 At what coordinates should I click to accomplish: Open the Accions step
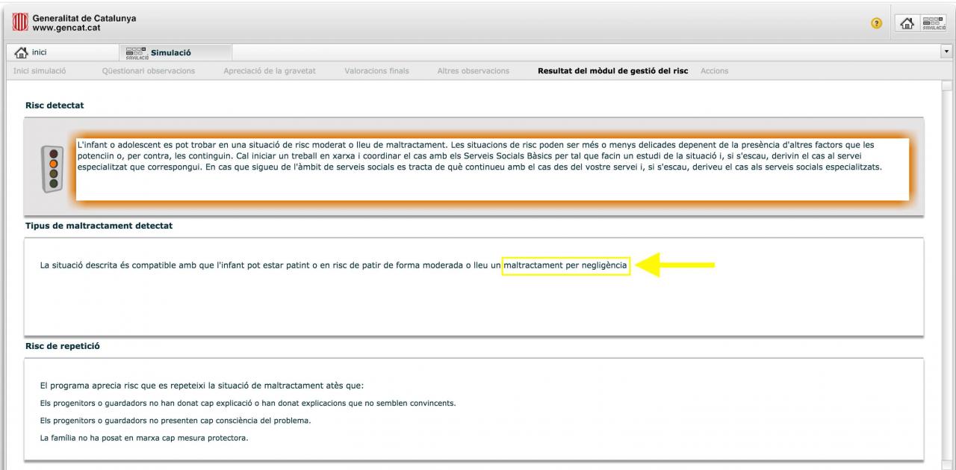(x=714, y=71)
